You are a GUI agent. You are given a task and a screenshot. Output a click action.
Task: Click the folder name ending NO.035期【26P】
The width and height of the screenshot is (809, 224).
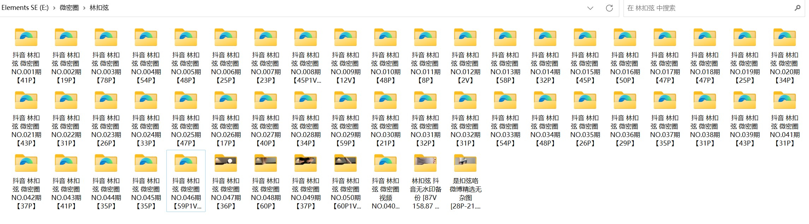point(585,131)
